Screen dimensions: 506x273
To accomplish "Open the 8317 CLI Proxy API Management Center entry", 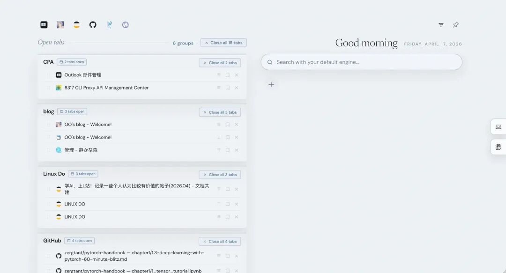I will (x=106, y=88).
